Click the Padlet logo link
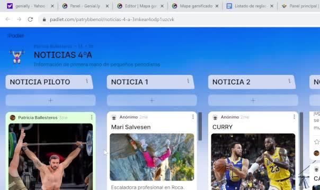The height and width of the screenshot is (190, 320). (x=16, y=36)
